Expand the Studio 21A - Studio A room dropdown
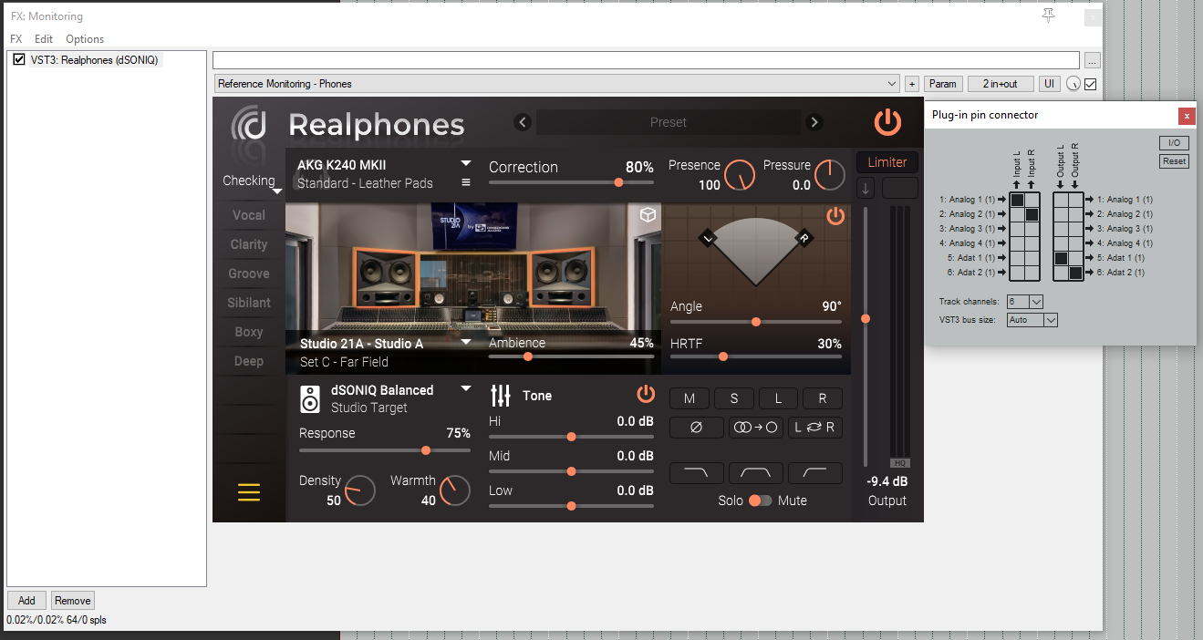The width and height of the screenshot is (1203, 640). point(466,342)
